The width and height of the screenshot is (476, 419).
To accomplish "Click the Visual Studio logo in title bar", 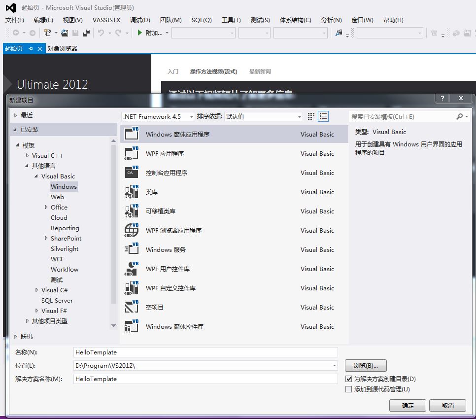I will 11,7.
